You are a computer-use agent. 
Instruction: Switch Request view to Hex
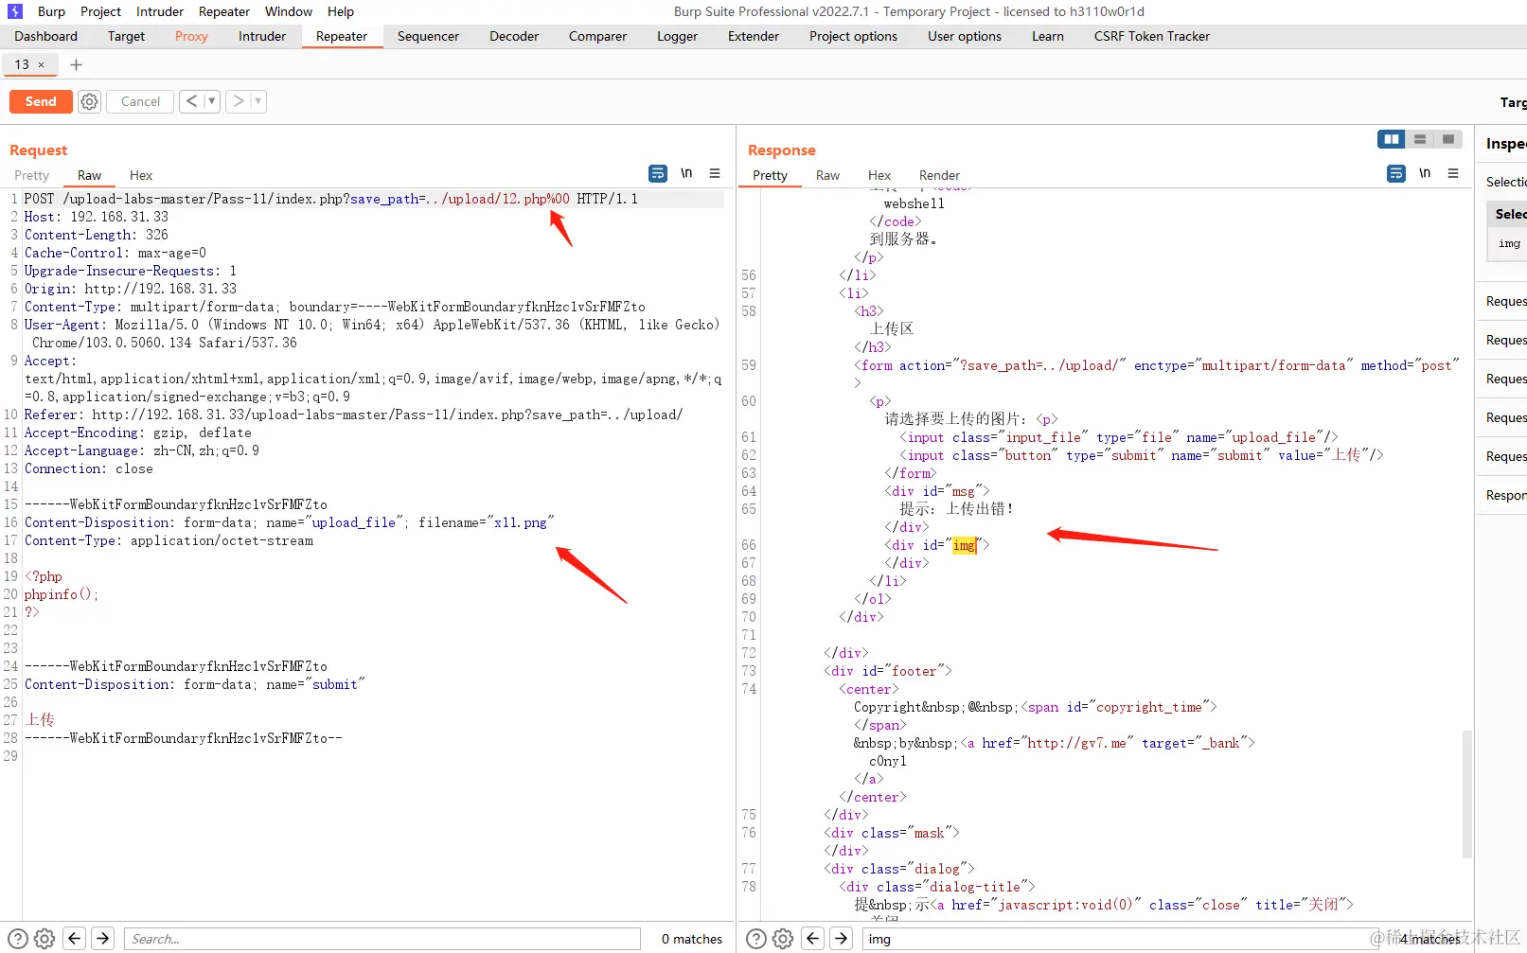click(141, 175)
